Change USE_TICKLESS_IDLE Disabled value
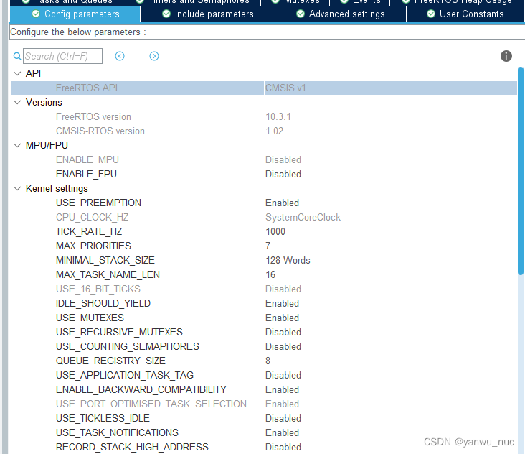 [x=283, y=419]
